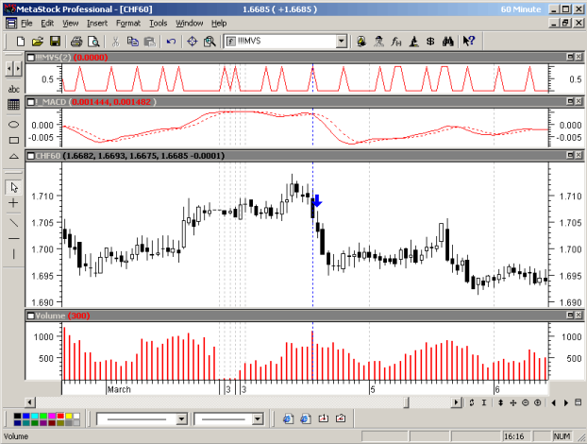Viewport: 587px width, 444px height.
Task: Open the File menu
Action: point(26,24)
